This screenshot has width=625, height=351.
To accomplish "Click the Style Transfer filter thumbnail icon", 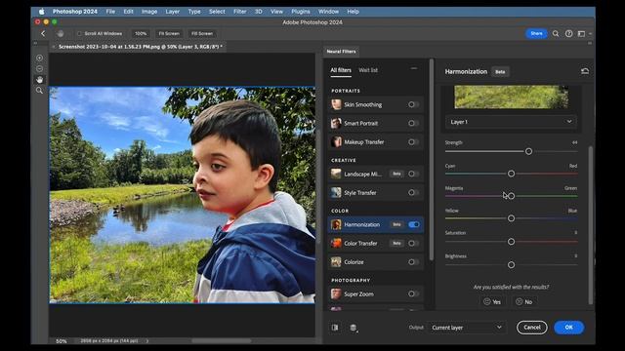I will (336, 193).
